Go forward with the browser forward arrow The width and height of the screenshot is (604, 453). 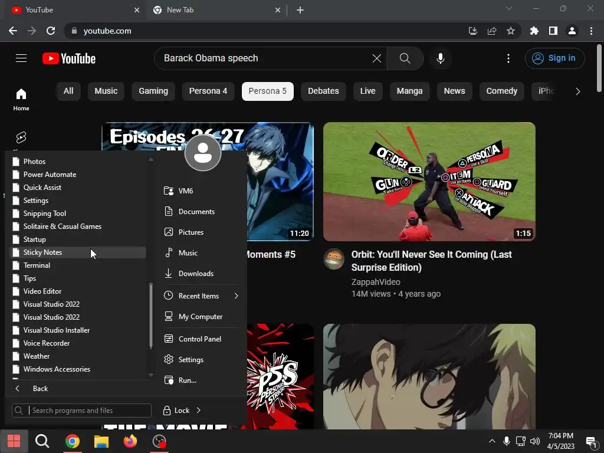32,31
